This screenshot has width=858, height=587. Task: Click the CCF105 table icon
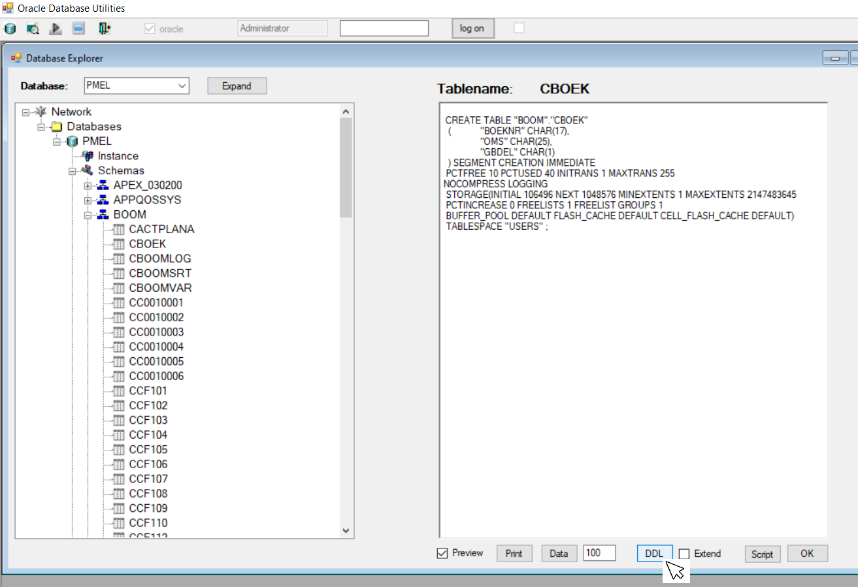tap(119, 449)
